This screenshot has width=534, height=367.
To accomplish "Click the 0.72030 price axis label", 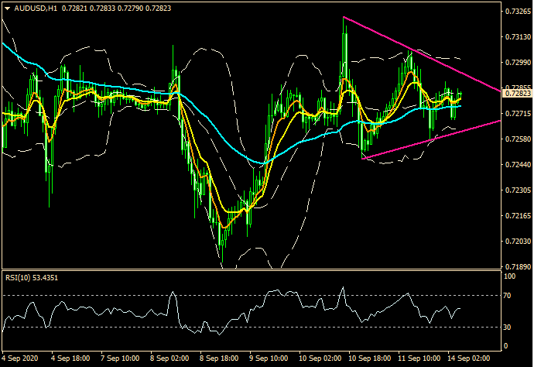I will click(516, 242).
